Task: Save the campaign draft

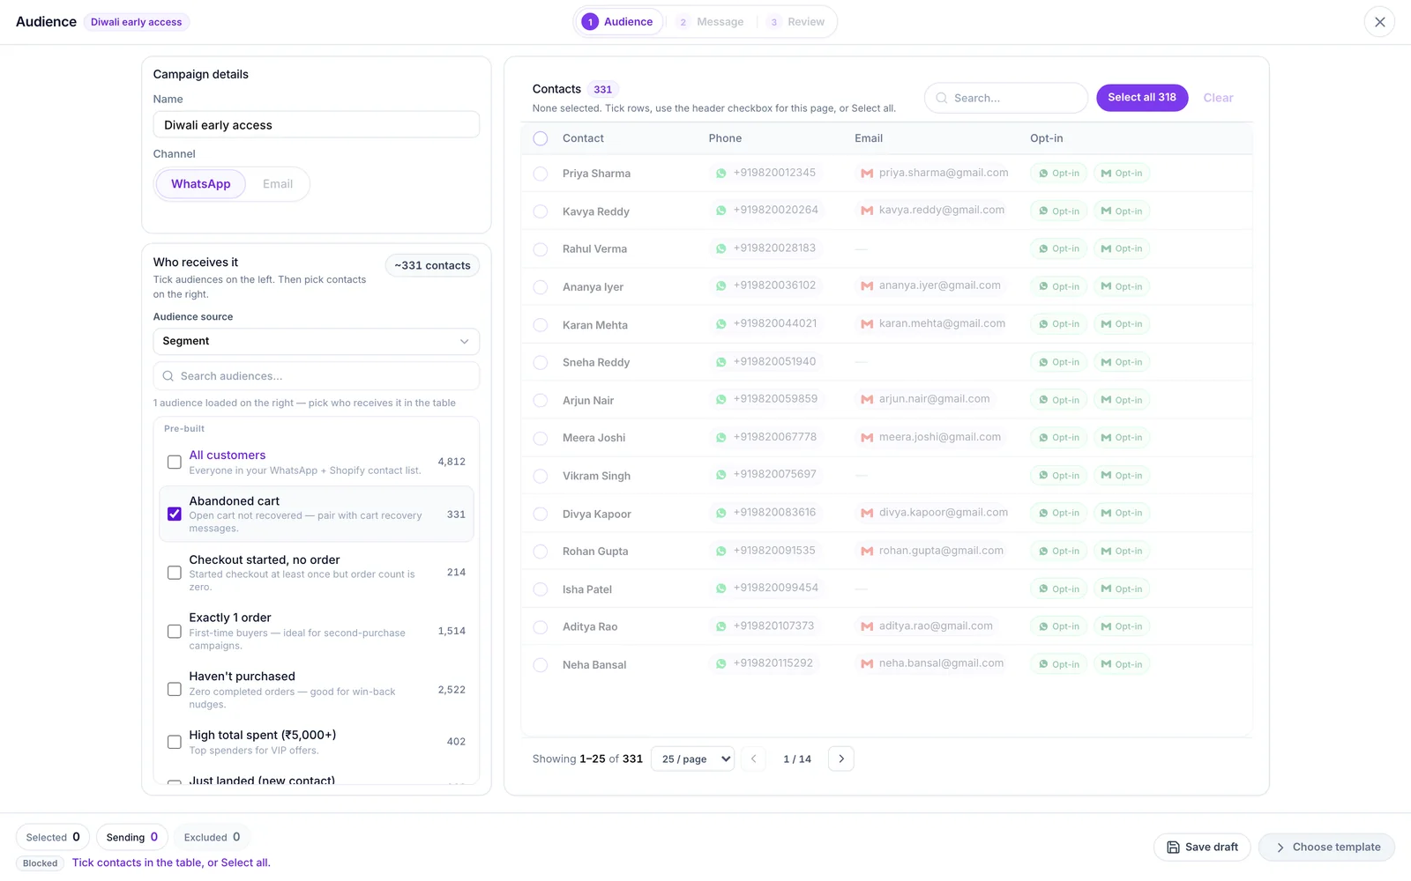Action: (1202, 848)
